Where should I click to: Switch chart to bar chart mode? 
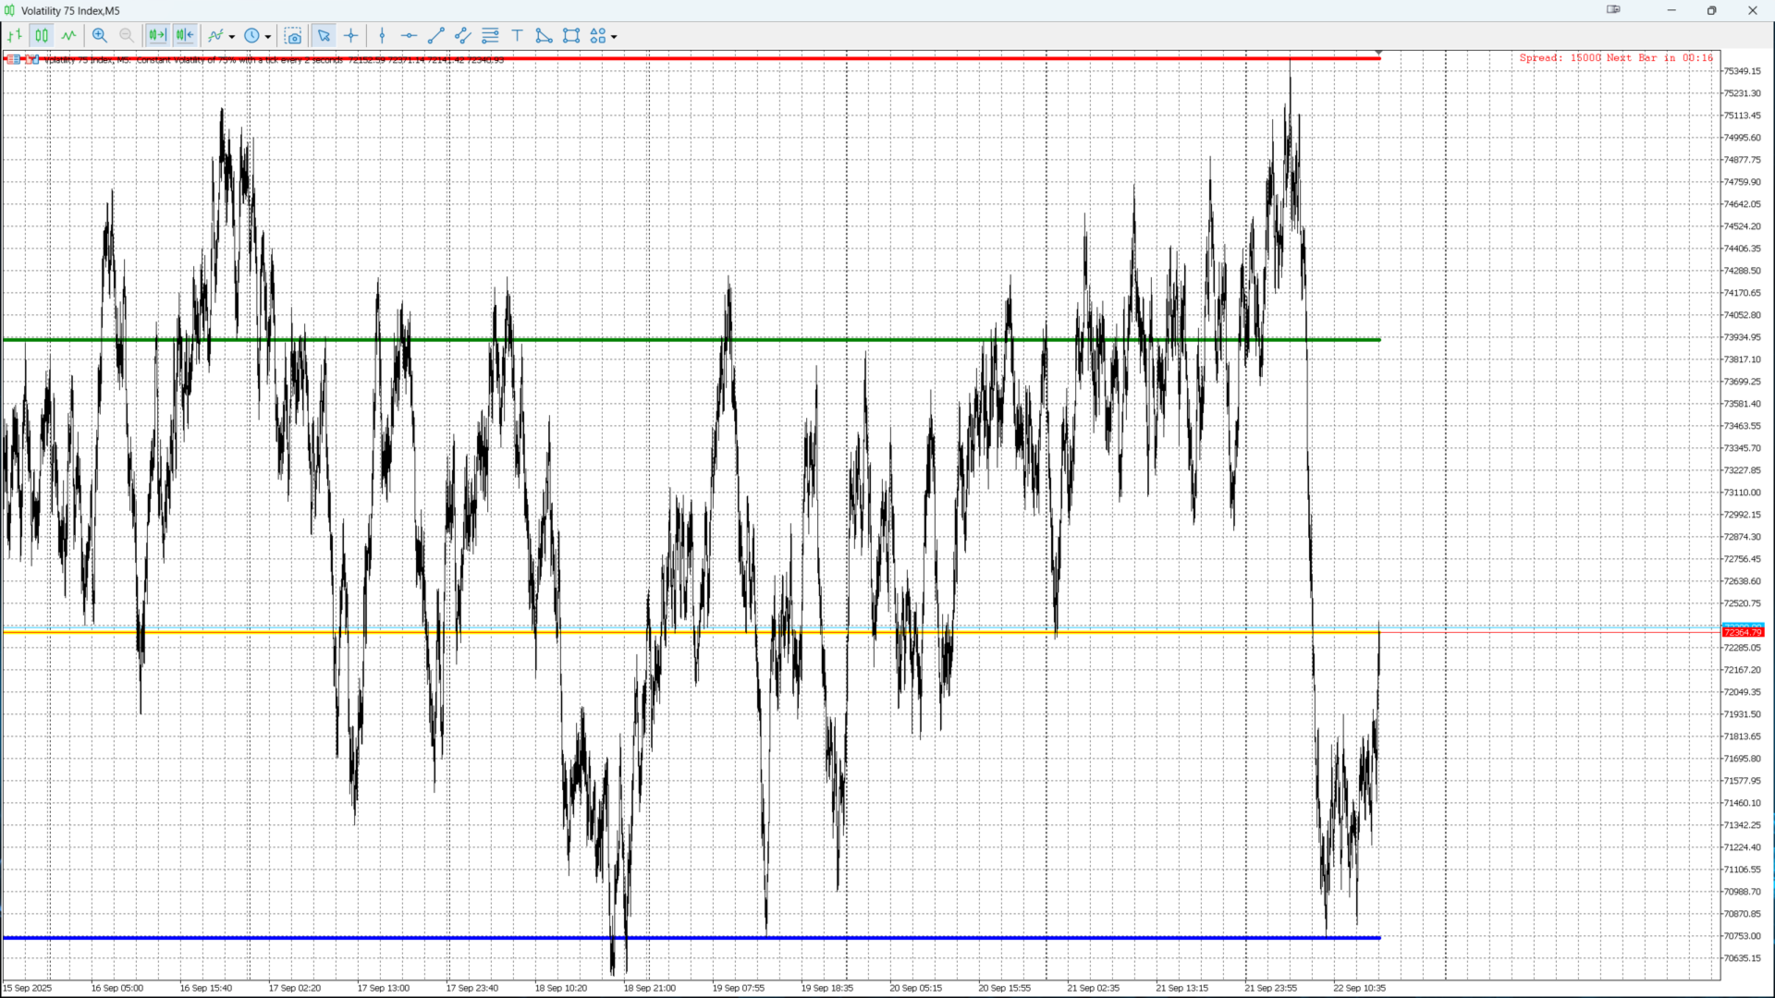coord(15,36)
